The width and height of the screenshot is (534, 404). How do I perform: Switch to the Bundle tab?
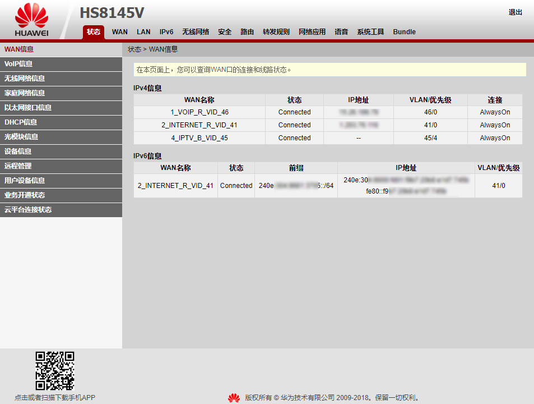coord(404,32)
